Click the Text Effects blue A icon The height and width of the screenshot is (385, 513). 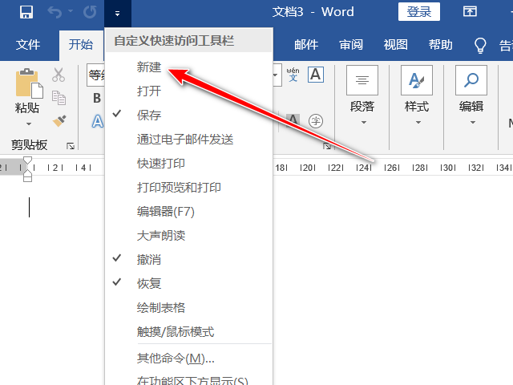[98, 121]
